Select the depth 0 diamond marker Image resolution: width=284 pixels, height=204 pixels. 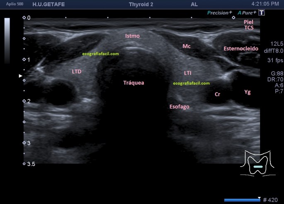point(24,18)
